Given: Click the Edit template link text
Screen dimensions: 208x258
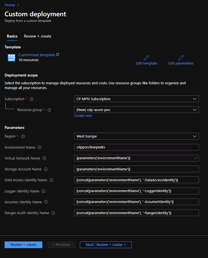Looking at the screenshot, I should click(147, 63).
